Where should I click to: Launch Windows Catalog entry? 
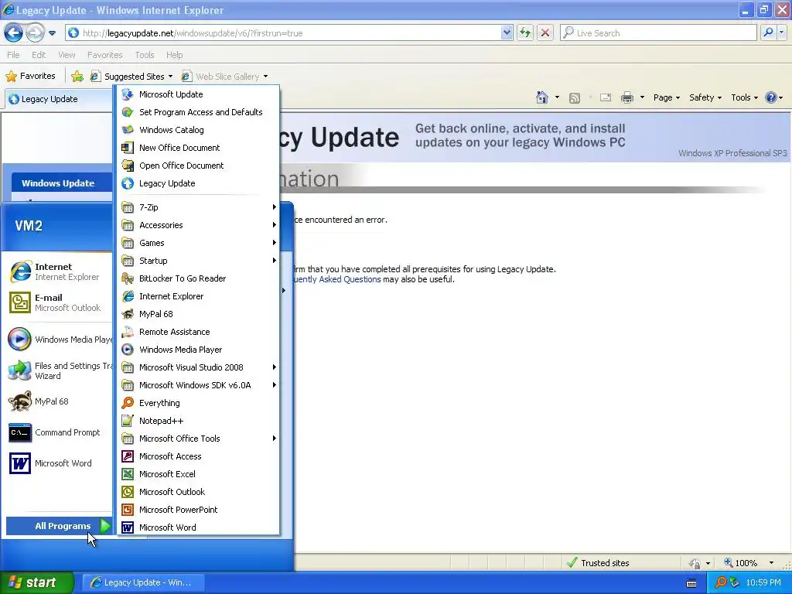point(198,130)
